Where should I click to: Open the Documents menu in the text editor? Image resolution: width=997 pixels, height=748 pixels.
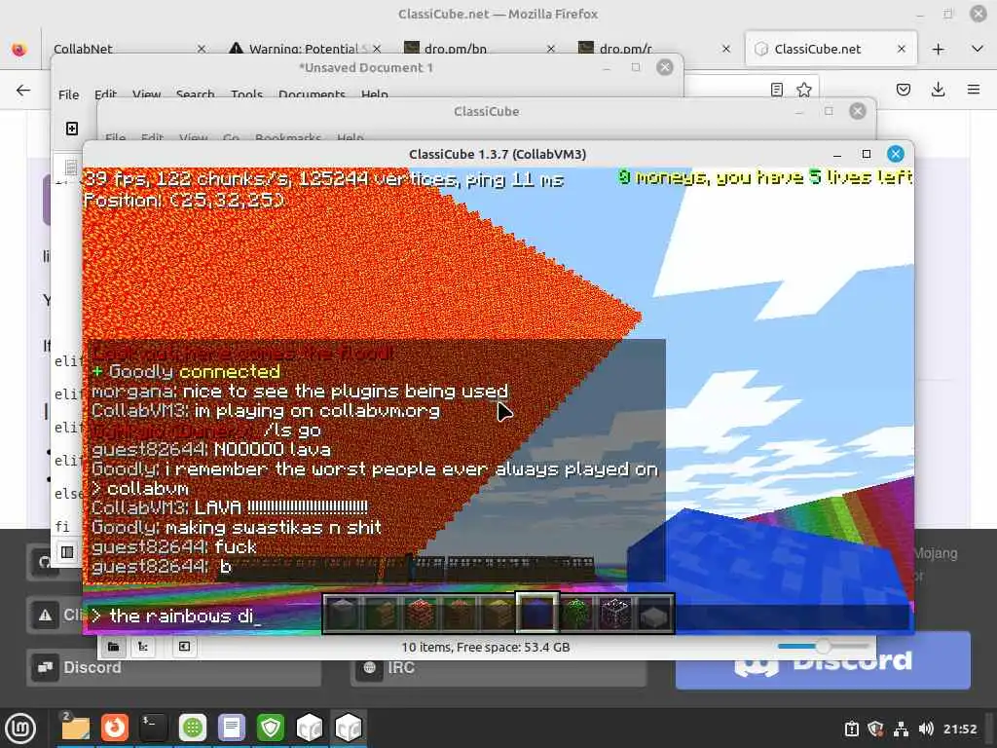(312, 94)
